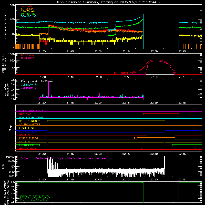This screenshot has width=205, height=205.
Task: Choose the green 25-50 keV legend entry
Action: click(28, 14)
